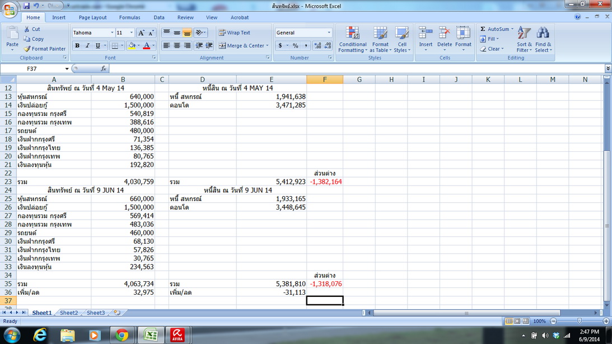Toggle Wrap Text option
The height and width of the screenshot is (344, 612).
(x=234, y=33)
